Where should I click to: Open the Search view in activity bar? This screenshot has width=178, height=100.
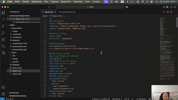pyautogui.click(x=3, y=19)
